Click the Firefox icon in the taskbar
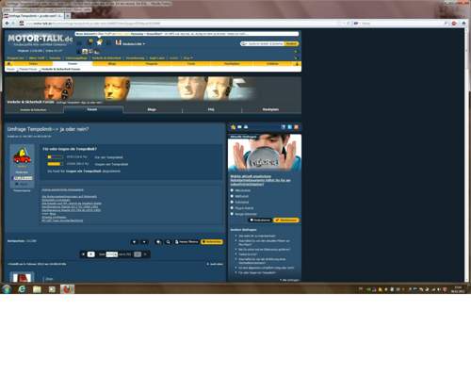This screenshot has height=392, width=471. pyautogui.click(x=67, y=289)
